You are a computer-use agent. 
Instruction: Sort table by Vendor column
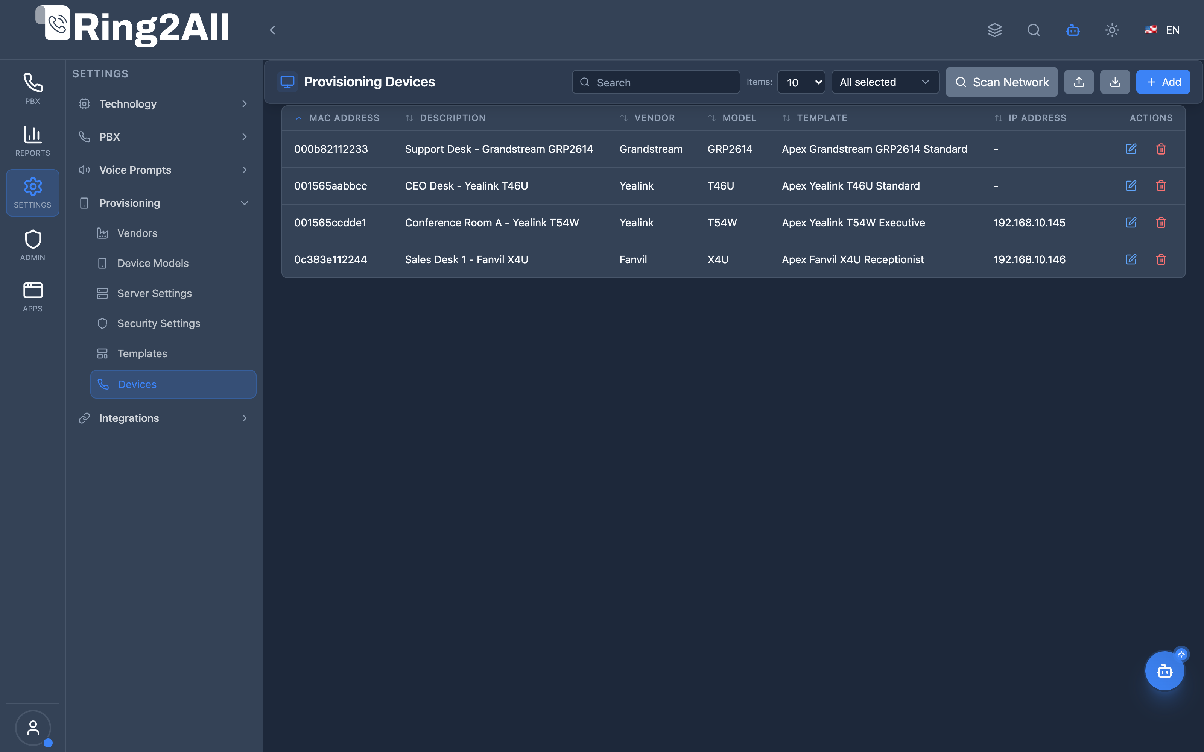click(x=647, y=118)
